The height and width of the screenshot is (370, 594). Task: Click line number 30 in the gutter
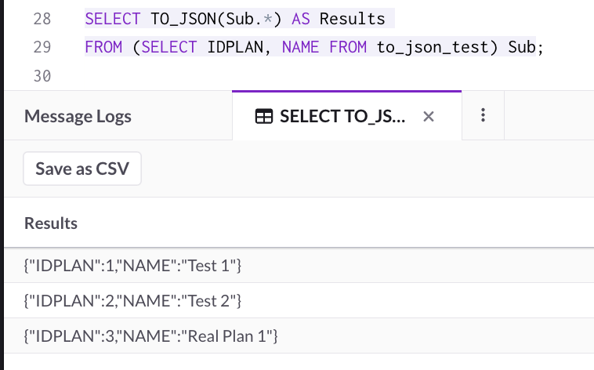[x=42, y=76]
